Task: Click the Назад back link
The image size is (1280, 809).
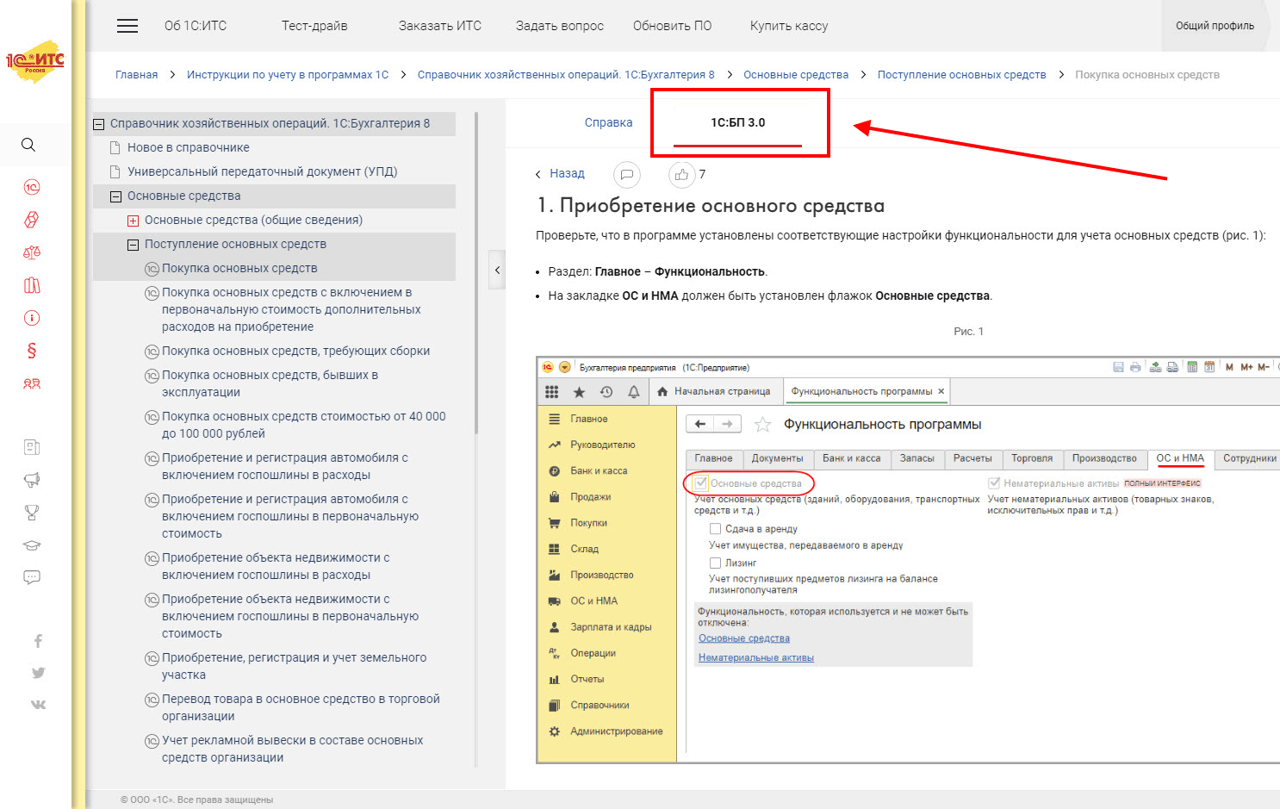Action: coord(566,174)
